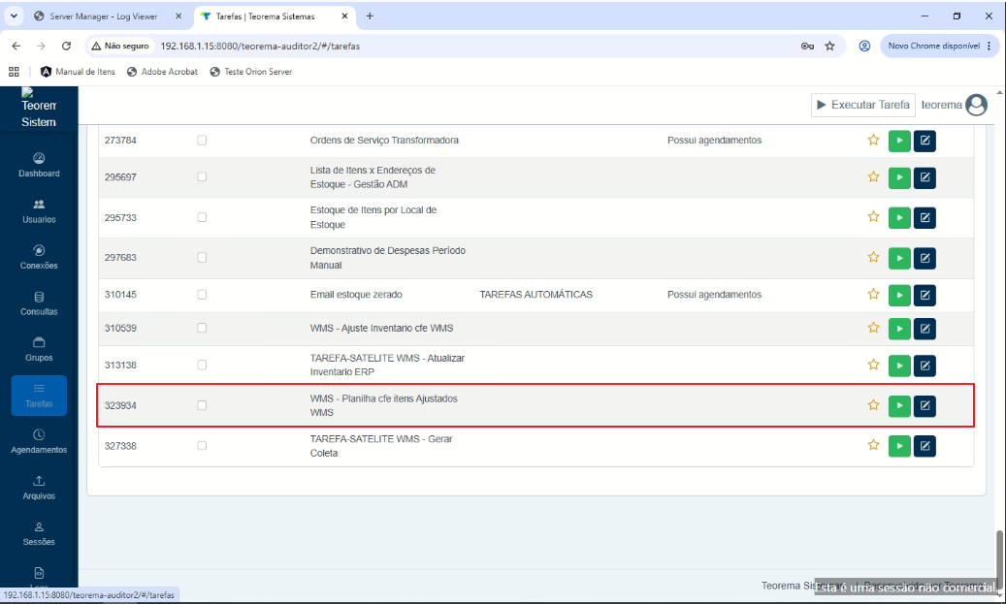Edit task 323934 Planilha cfe itens Ajustados
Screen dimensions: 1006x604
pos(925,405)
